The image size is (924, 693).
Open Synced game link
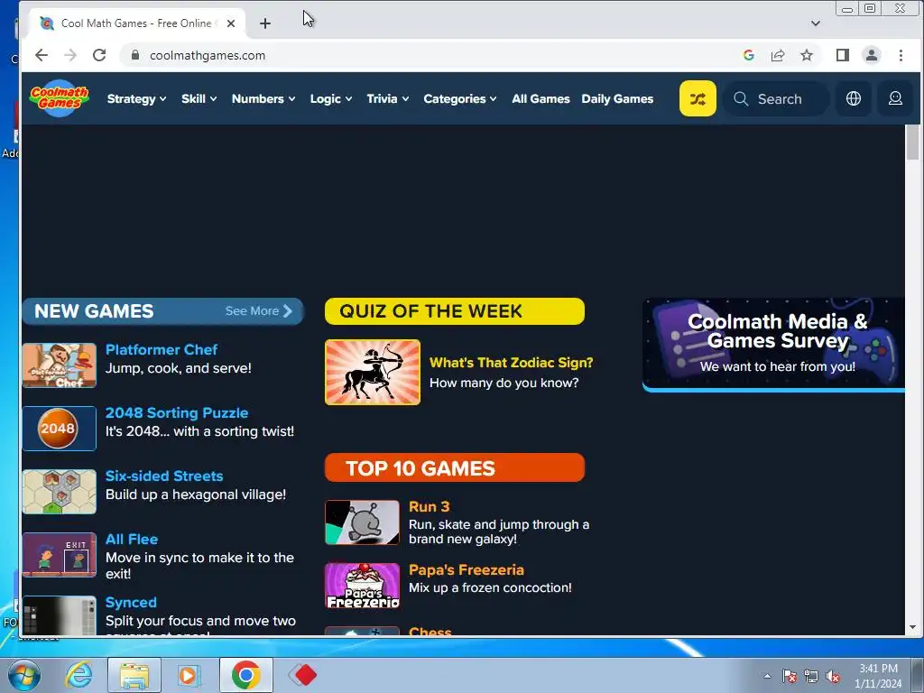pyautogui.click(x=131, y=602)
